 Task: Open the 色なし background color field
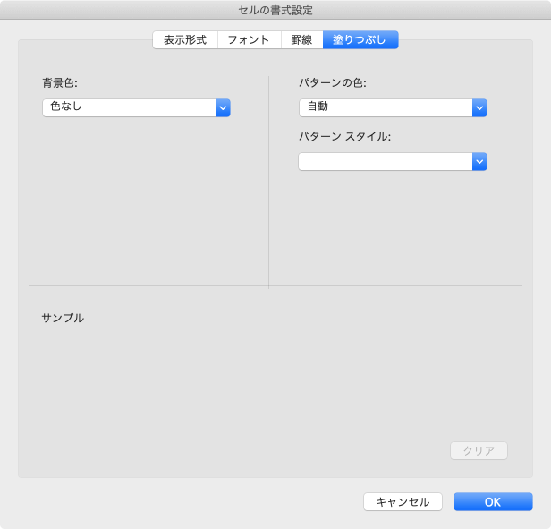[x=129, y=108]
